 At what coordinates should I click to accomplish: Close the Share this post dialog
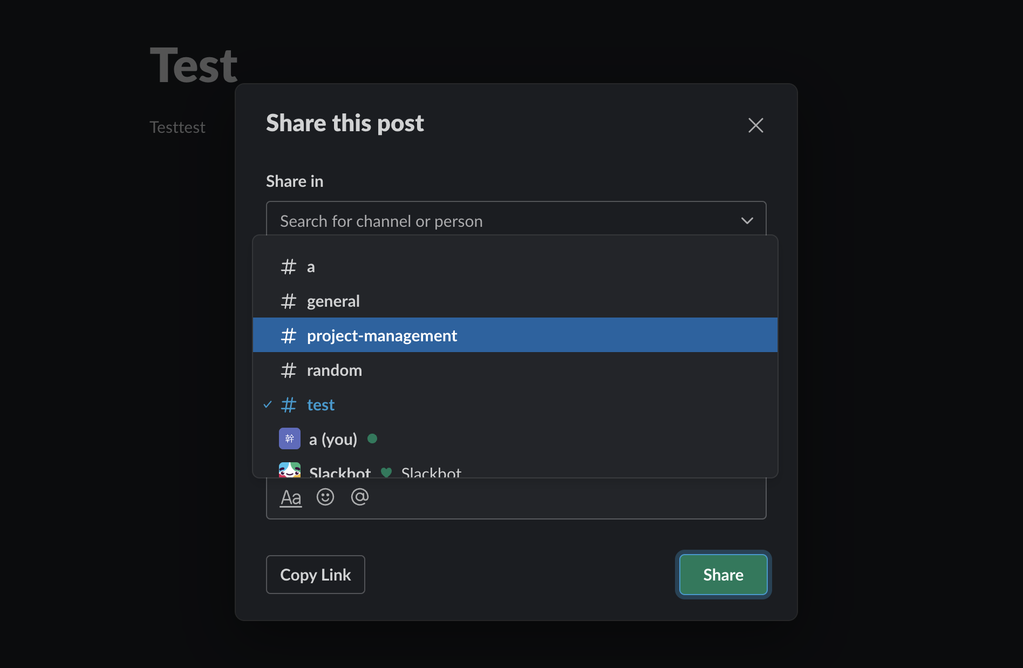pos(755,125)
